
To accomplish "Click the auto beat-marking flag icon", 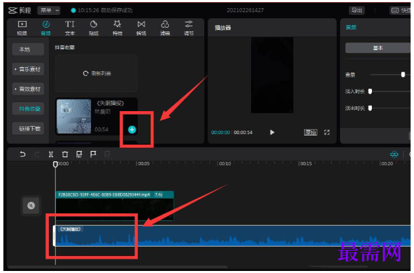I will [x=79, y=154].
